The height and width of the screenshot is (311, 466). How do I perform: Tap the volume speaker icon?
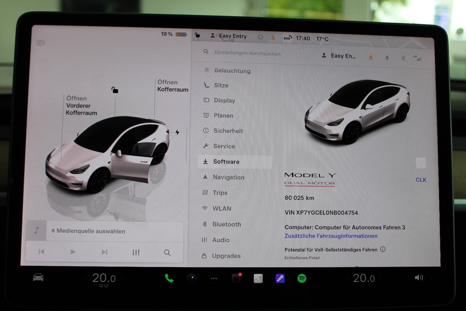[x=419, y=277]
